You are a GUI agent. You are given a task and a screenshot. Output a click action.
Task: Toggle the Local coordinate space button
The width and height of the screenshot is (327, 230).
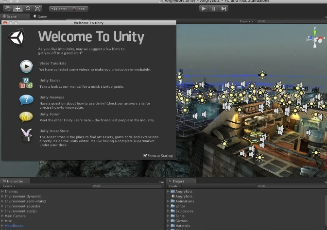point(78,9)
